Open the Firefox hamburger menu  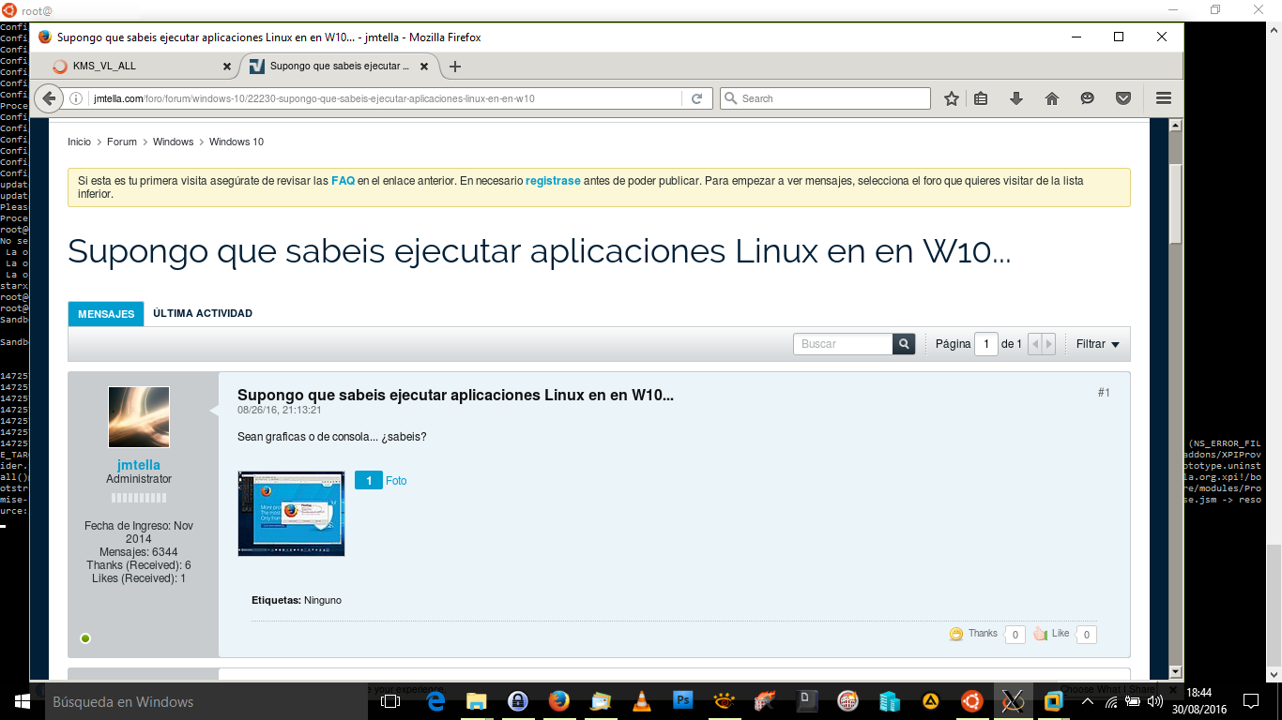pos(1164,98)
